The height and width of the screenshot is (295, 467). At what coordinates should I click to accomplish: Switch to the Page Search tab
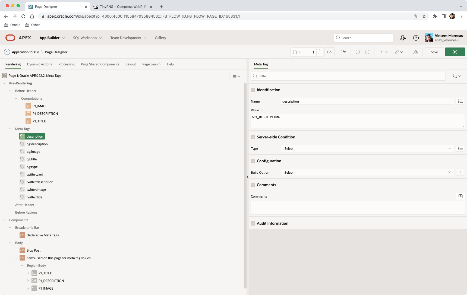click(152, 64)
